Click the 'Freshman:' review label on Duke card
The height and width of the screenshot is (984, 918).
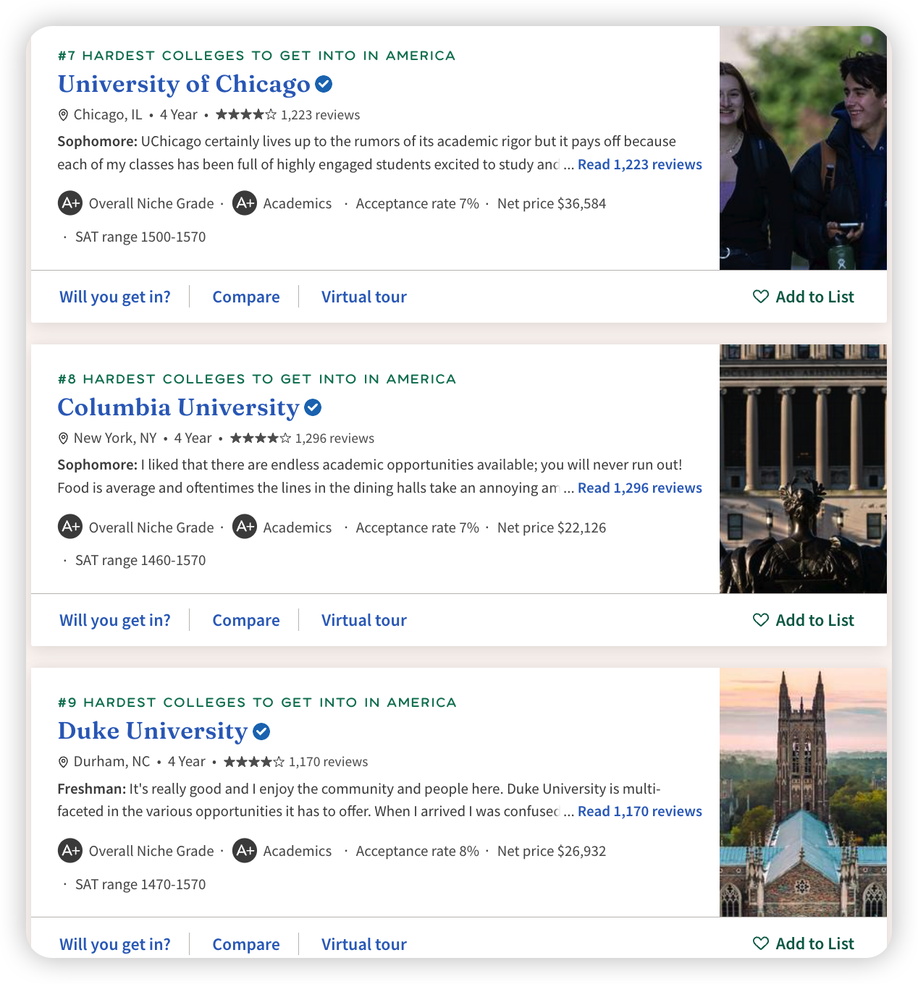click(92, 789)
